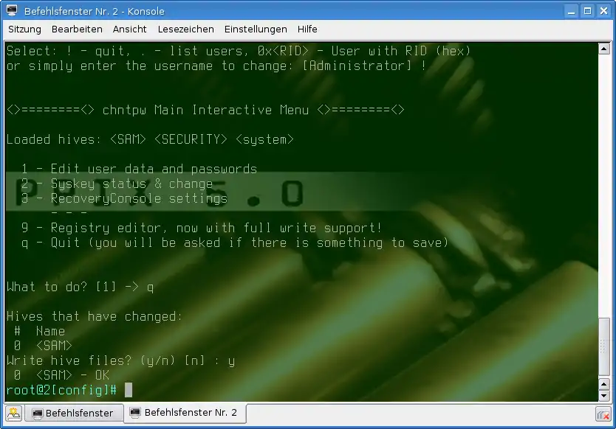616x429 pixels.
Task: Click "3 - RecoveryConsole settings" line
Action: [x=125, y=198]
